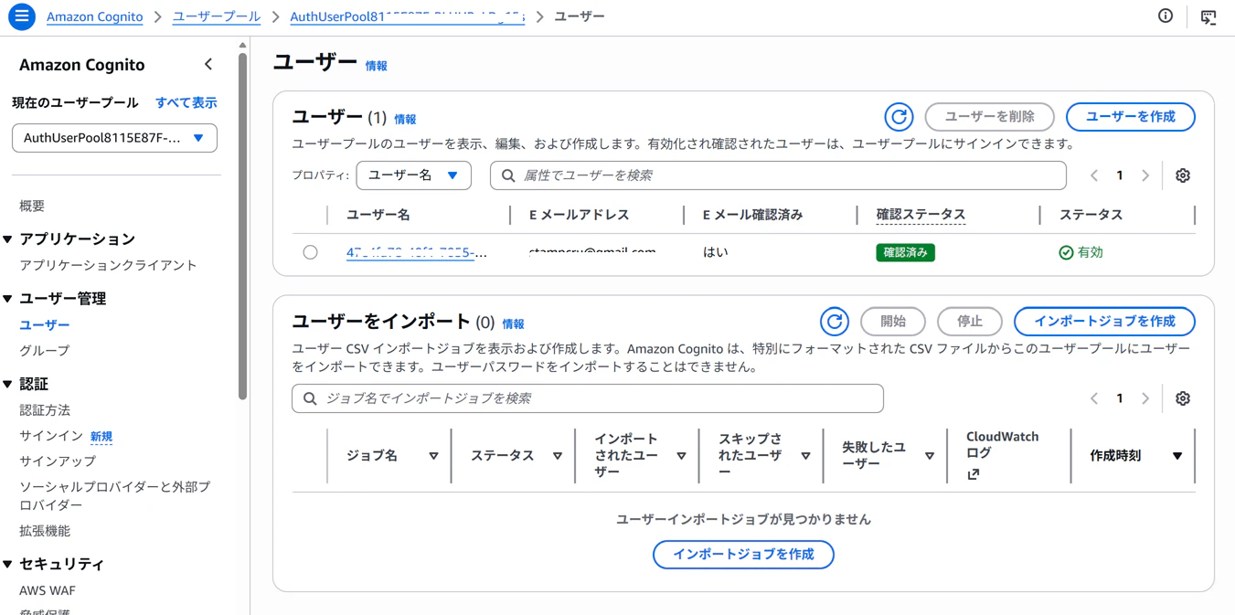Open the CloudShell icon at top right
The width and height of the screenshot is (1235, 615).
pos(1208,16)
